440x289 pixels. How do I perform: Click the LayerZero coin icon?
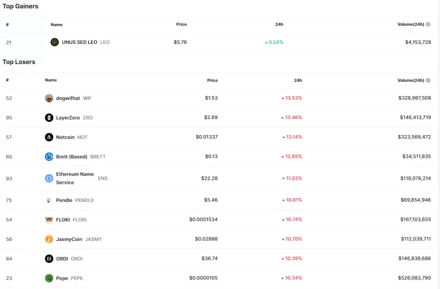pyautogui.click(x=49, y=118)
